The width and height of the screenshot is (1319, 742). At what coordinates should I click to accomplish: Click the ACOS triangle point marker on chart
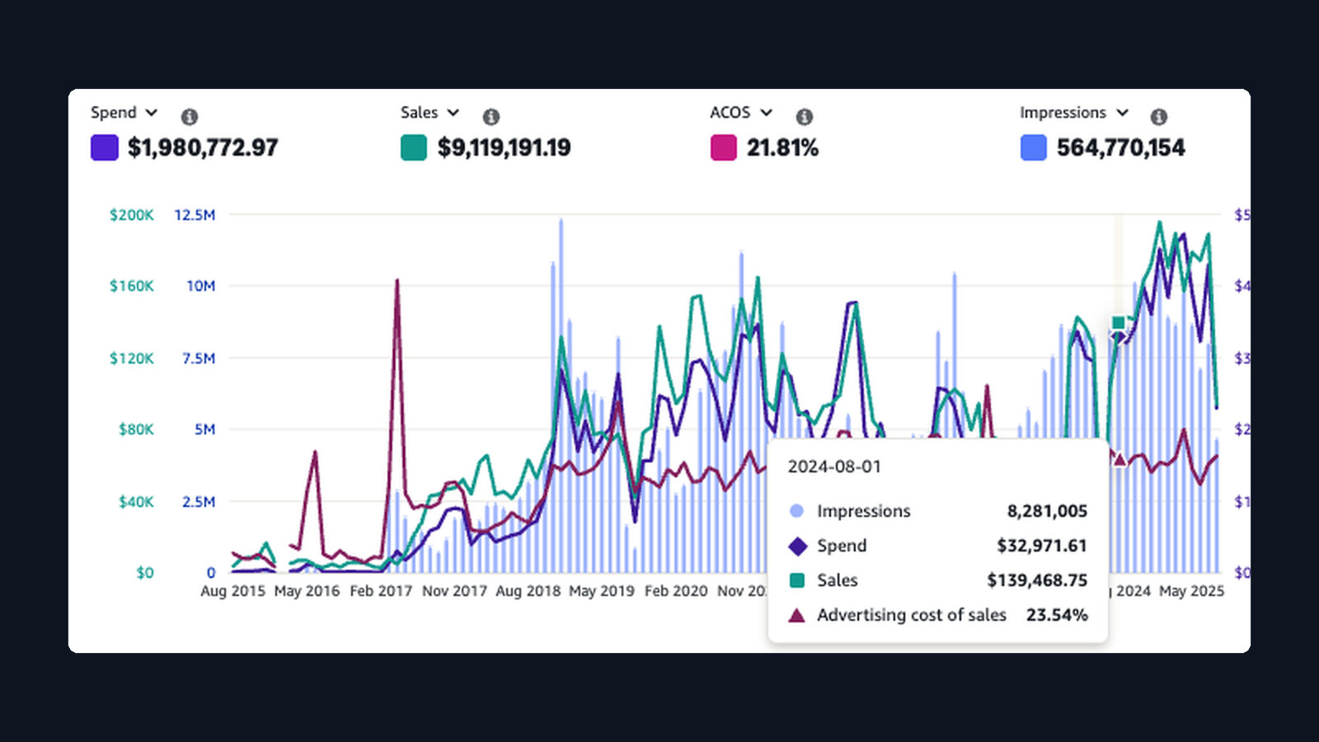pyautogui.click(x=1120, y=459)
